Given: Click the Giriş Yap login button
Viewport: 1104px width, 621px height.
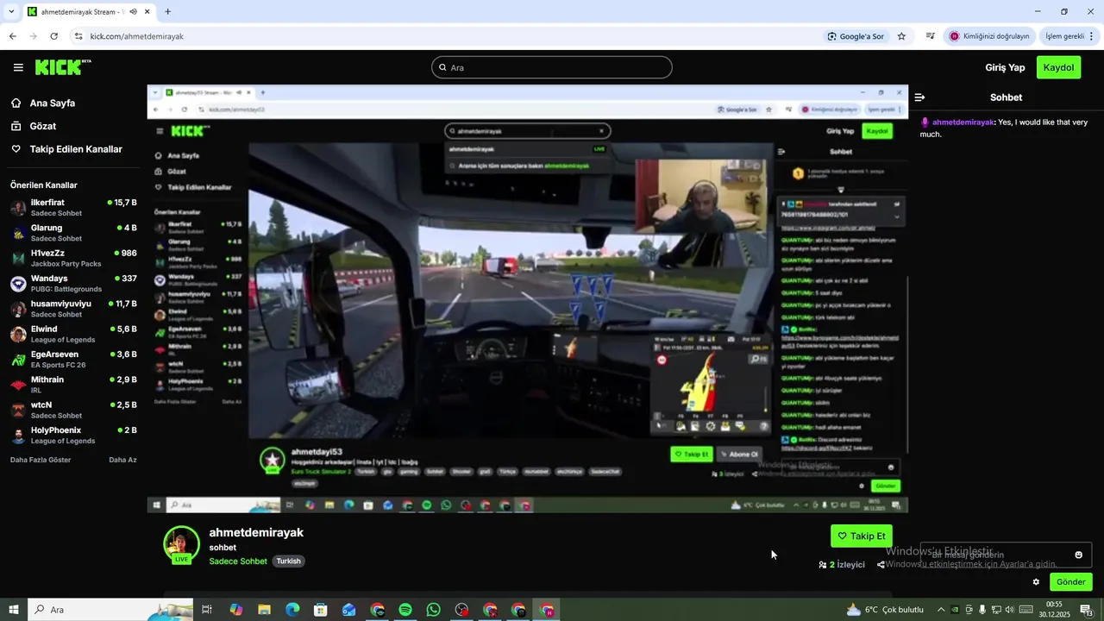Looking at the screenshot, I should coord(1005,67).
